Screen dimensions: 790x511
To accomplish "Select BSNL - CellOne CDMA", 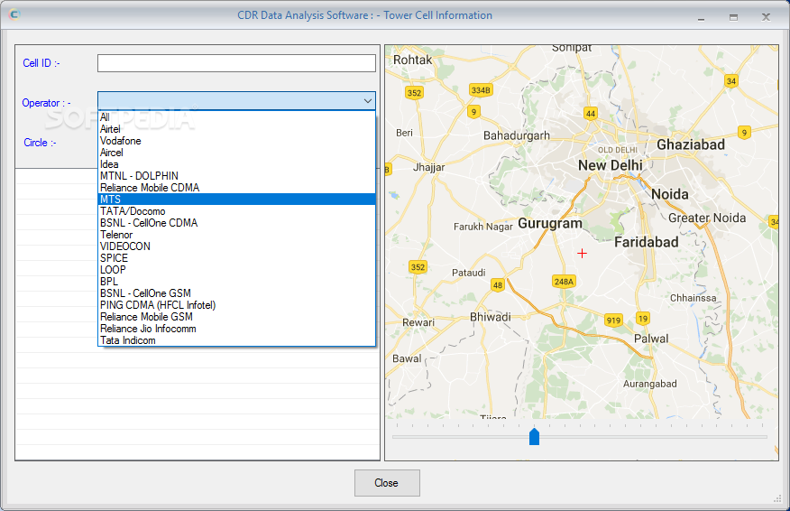I will tap(236, 223).
